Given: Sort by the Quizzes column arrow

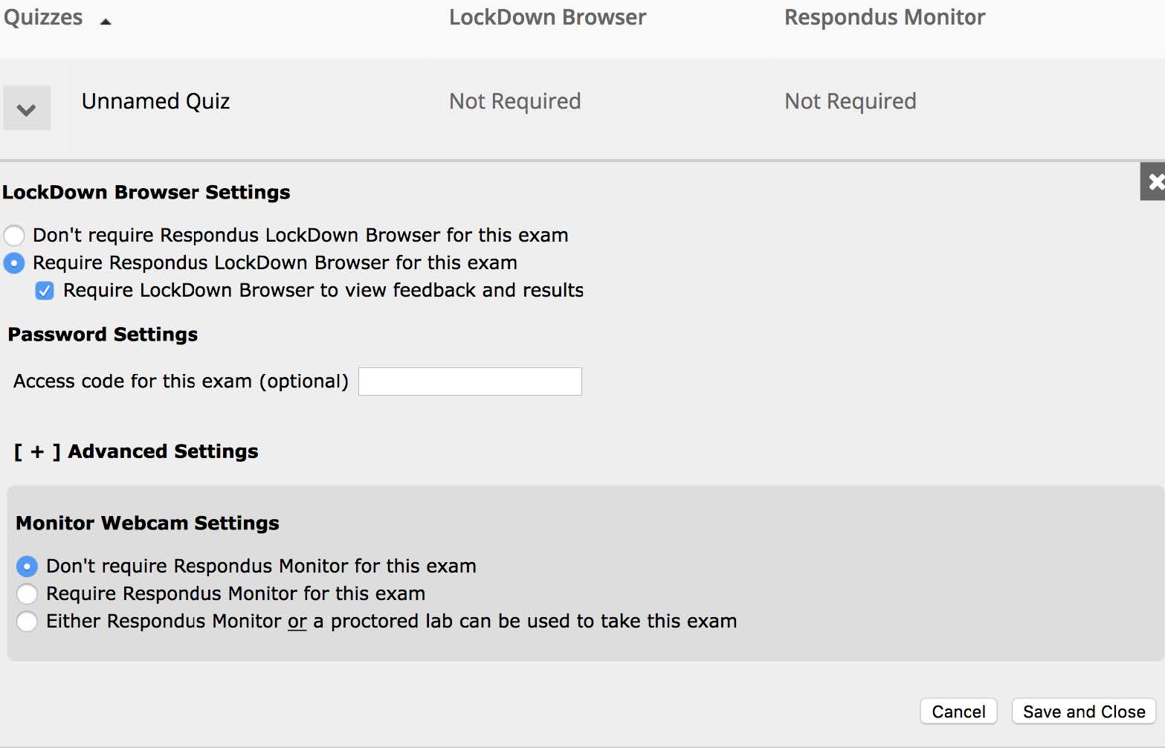Looking at the screenshot, I should [x=106, y=22].
